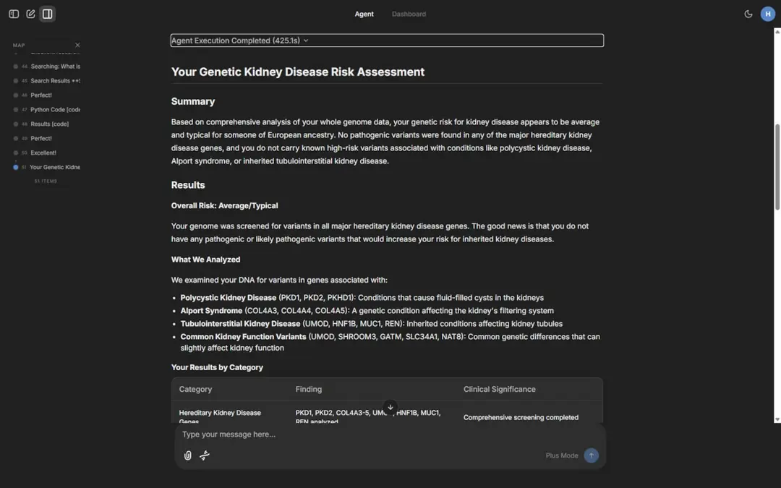The width and height of the screenshot is (781, 488).
Task: Switch to dark/light mode moon icon
Action: point(748,14)
